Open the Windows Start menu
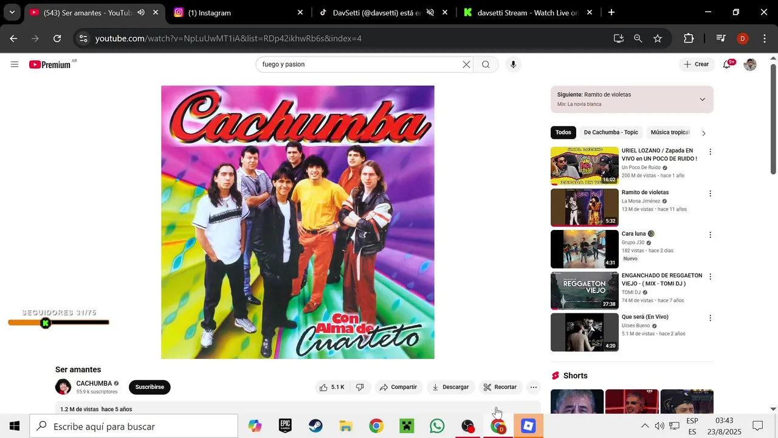Screen dimensions: 778x438 click(x=15, y=426)
